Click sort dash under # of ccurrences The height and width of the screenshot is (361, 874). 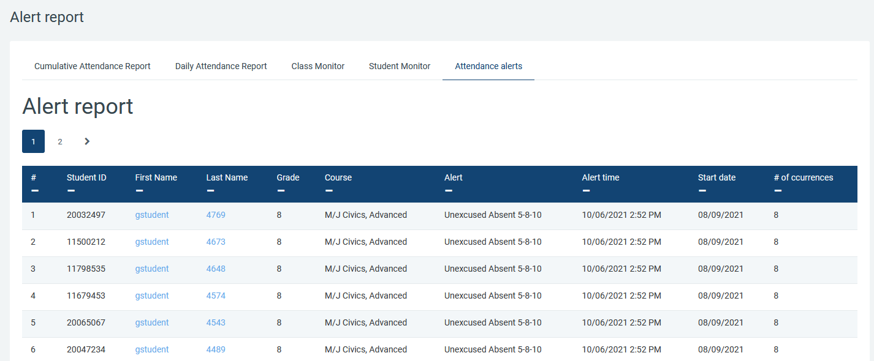[778, 191]
